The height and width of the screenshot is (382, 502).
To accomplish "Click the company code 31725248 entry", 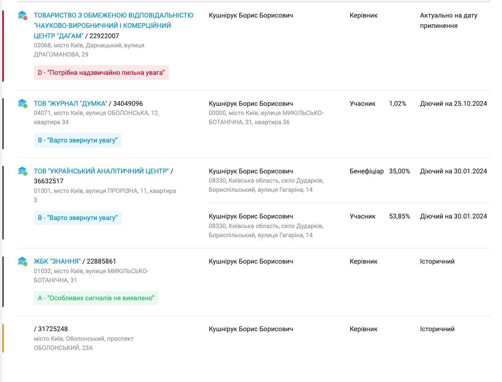I will point(51,329).
